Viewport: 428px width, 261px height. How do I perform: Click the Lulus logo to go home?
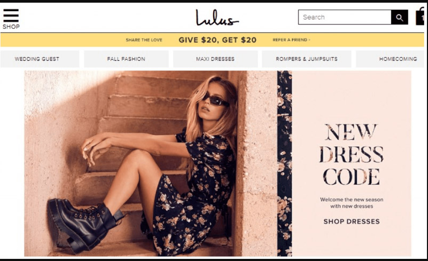[217, 18]
